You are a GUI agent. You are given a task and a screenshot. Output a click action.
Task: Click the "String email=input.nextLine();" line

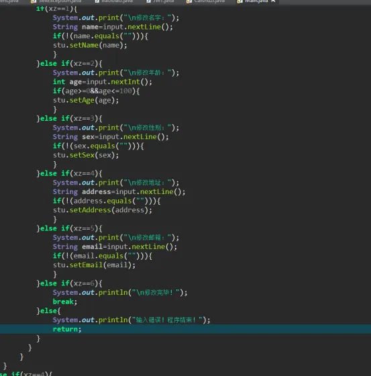115,246
